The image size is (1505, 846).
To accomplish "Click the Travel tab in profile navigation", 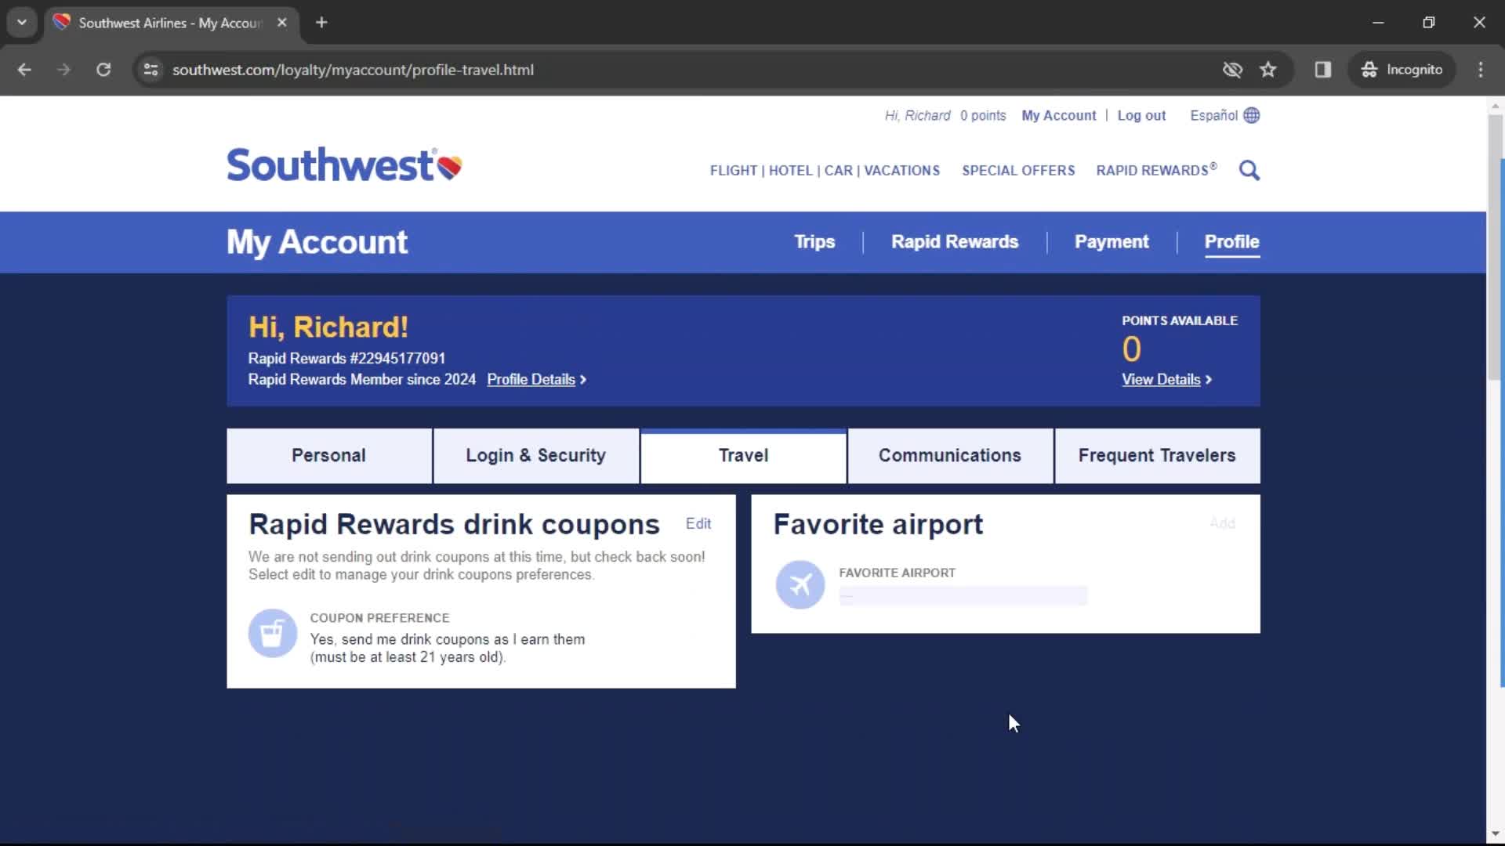I will click(x=744, y=456).
